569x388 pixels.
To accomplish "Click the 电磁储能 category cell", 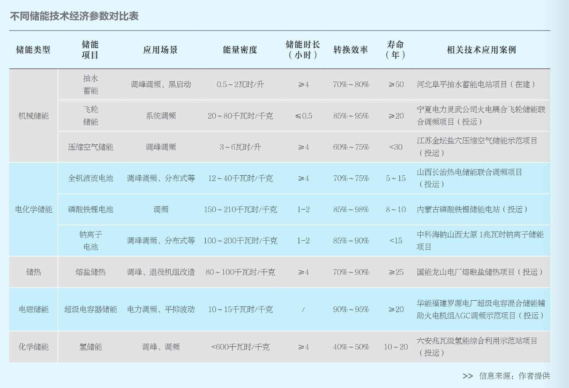I will (33, 309).
